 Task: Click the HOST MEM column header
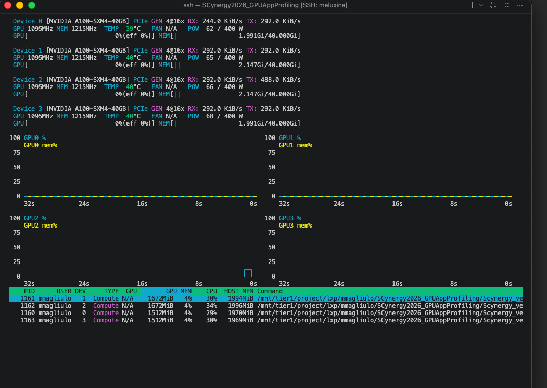(x=238, y=291)
